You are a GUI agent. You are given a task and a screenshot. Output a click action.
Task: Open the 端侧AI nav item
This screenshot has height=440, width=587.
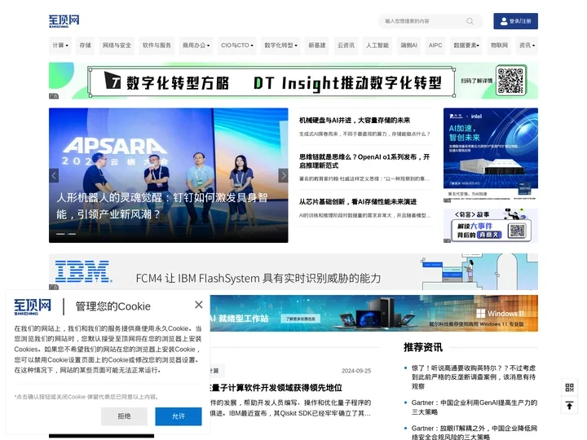coord(408,46)
